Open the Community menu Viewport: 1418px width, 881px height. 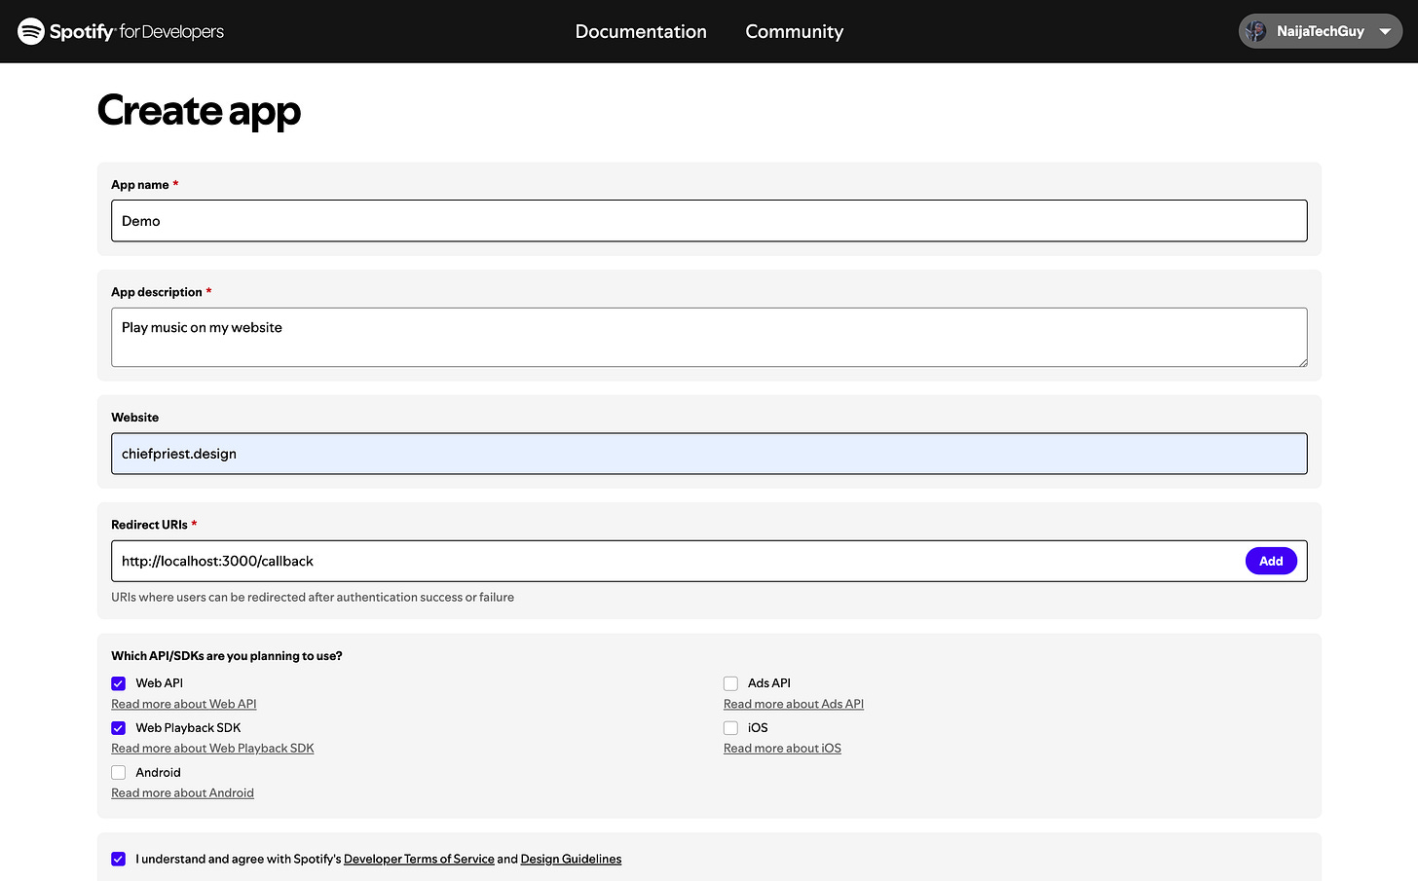click(x=795, y=31)
